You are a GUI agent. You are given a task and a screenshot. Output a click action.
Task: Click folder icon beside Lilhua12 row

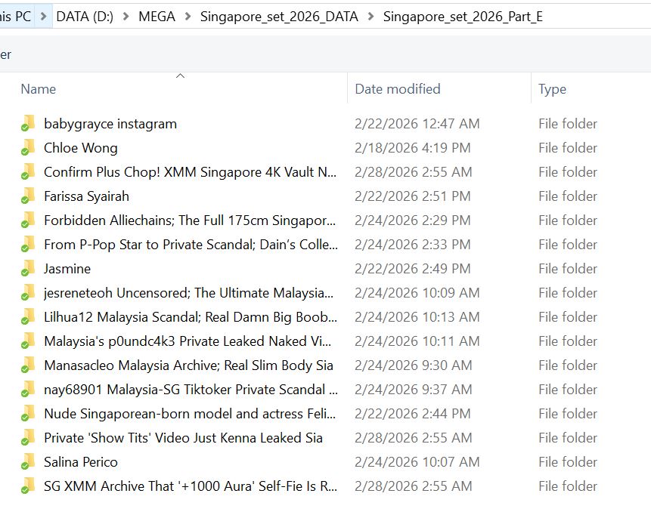tap(28, 317)
